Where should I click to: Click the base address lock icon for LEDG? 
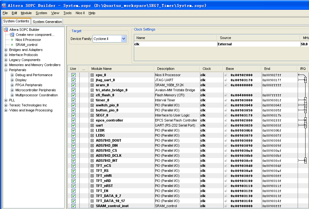coord(226,136)
